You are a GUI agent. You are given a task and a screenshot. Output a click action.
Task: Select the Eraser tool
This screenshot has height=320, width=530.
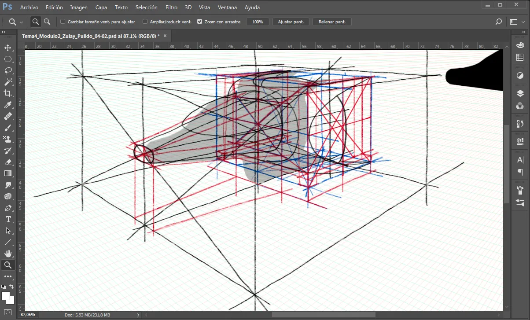(8, 162)
